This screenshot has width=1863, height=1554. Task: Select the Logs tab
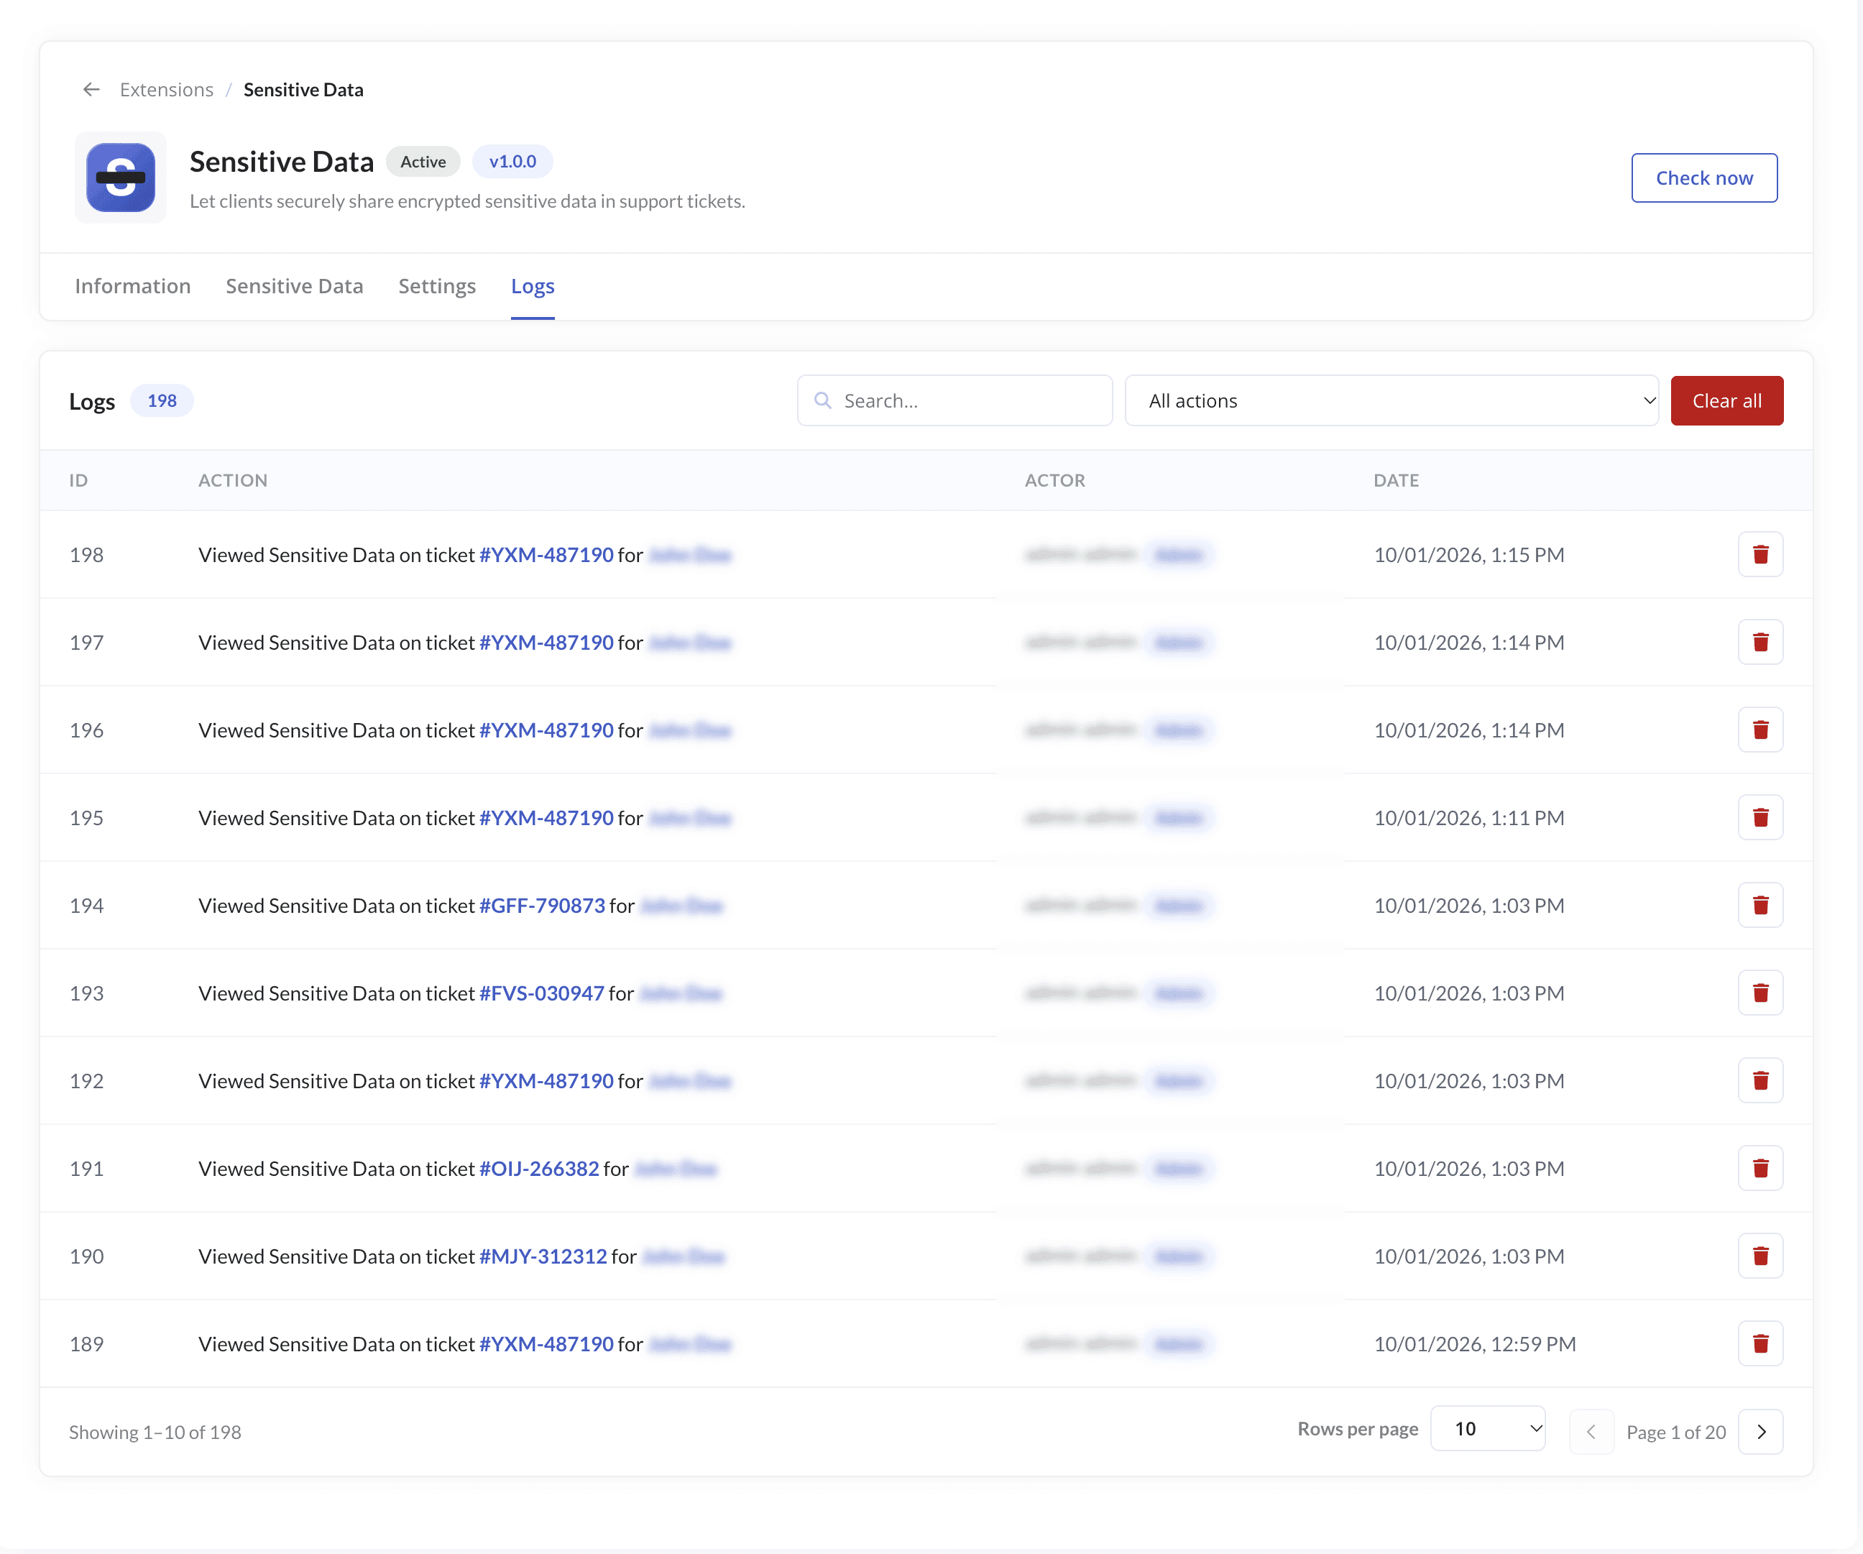[x=533, y=287]
